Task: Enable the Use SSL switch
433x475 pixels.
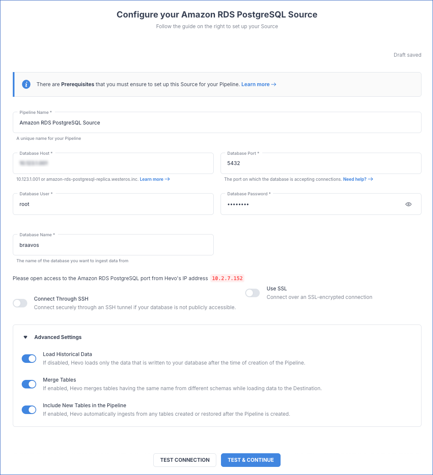Action: (252, 293)
